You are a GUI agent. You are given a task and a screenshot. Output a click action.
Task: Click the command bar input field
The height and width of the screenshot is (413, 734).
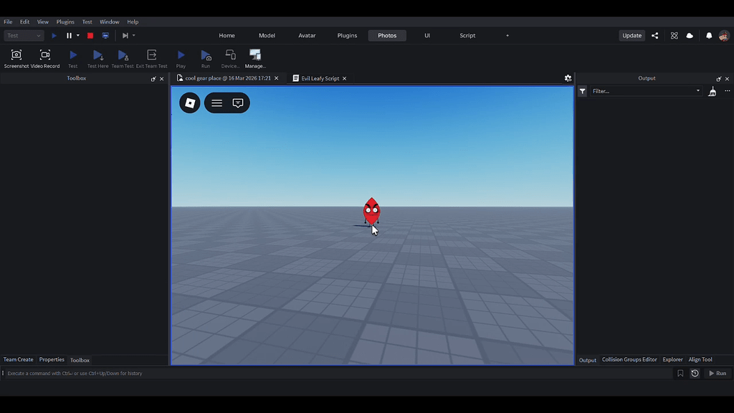click(x=337, y=373)
